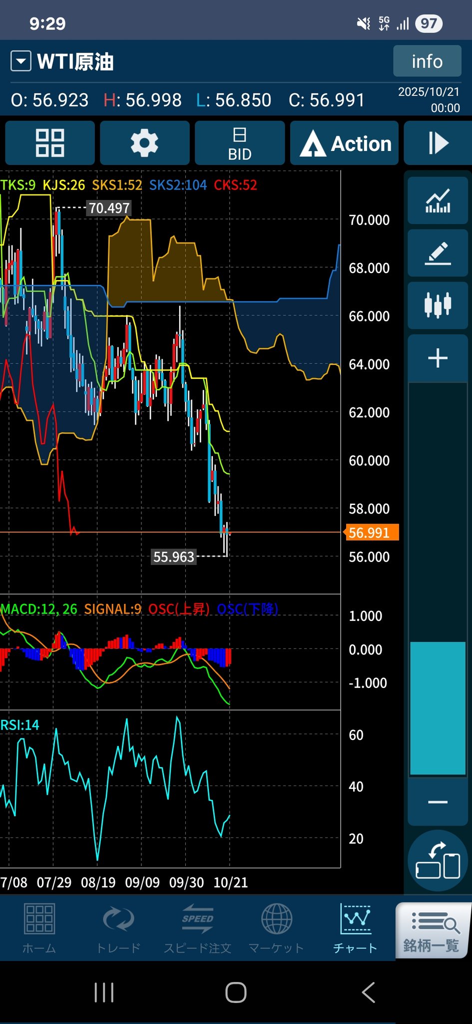Tap the battery indicator 97

coord(429,23)
